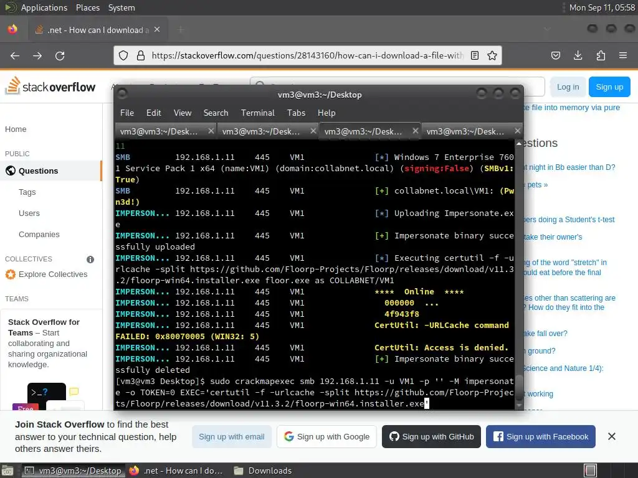Open the terminal Edit menu

coord(153,113)
